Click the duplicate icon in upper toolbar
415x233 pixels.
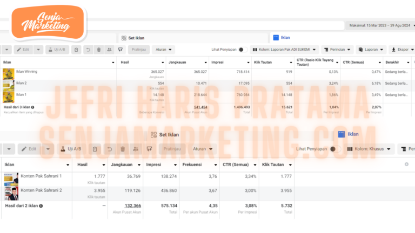tap(77, 50)
